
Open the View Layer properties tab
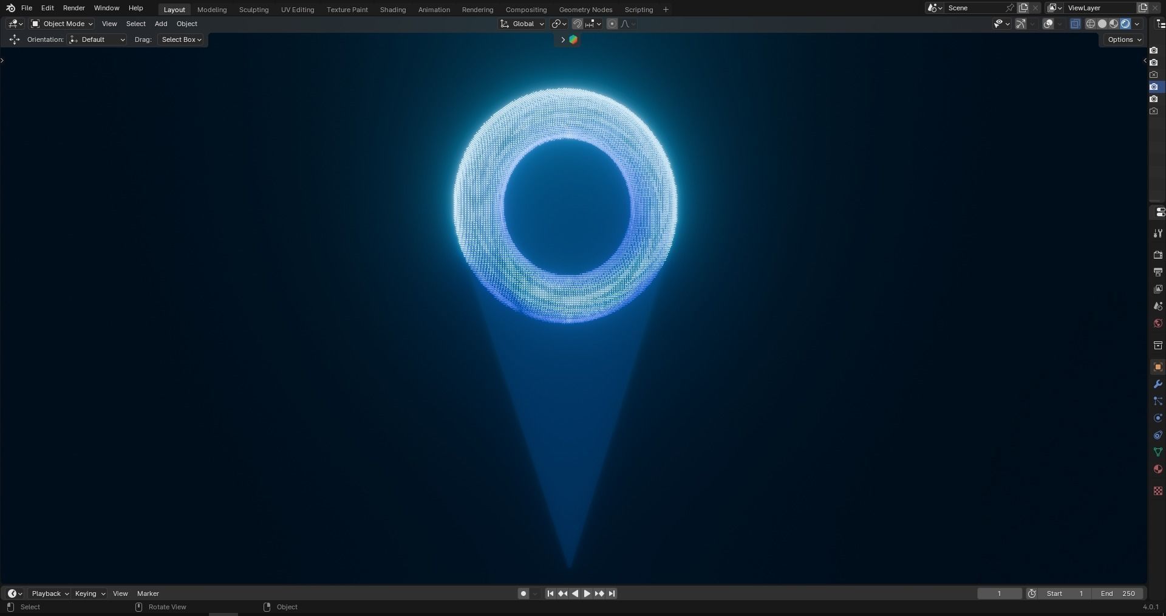pos(1158,289)
